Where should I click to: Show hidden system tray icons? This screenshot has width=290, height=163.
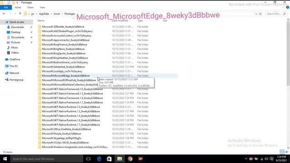click(x=246, y=159)
